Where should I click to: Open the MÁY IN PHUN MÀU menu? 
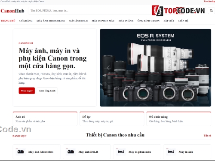103,21
